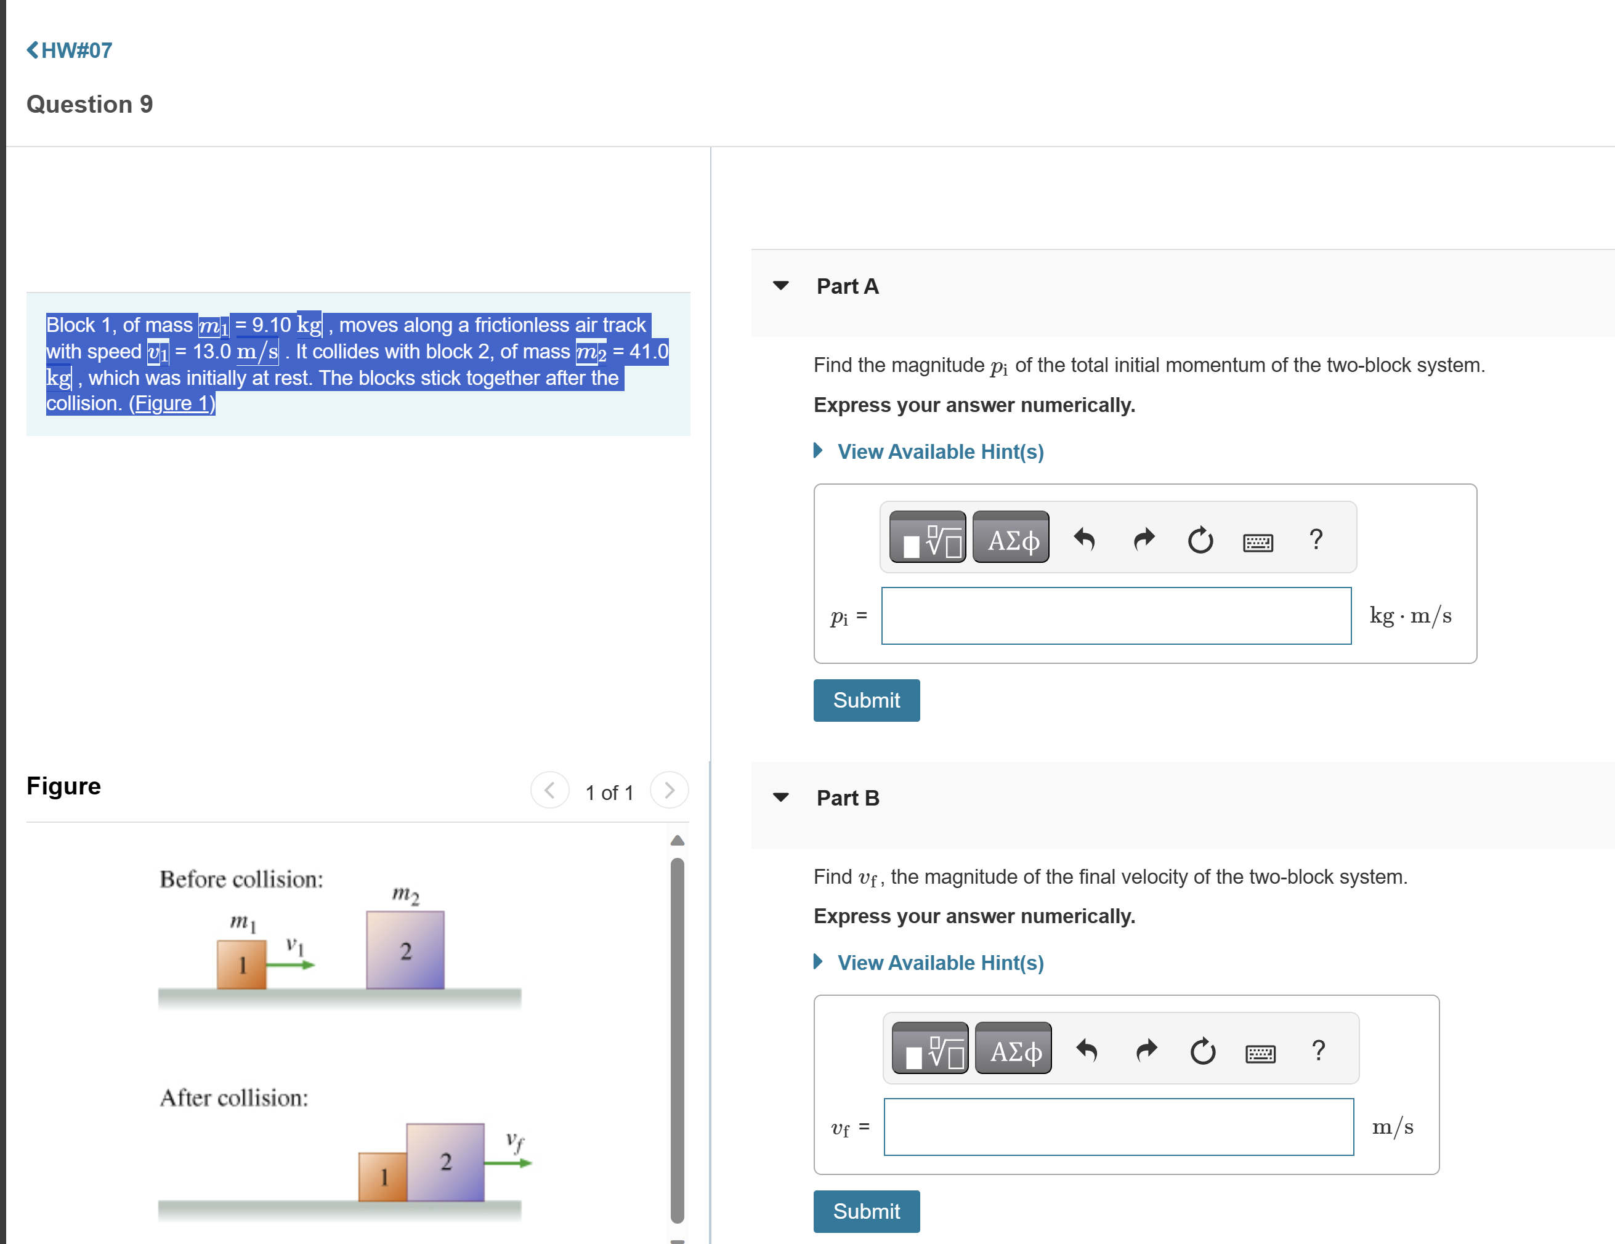Screen dimensions: 1615x1244
Task: Click the Part B math templates icon
Action: tap(930, 1049)
